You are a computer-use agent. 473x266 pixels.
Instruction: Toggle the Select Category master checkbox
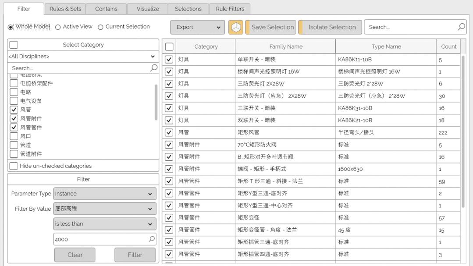tap(14, 45)
